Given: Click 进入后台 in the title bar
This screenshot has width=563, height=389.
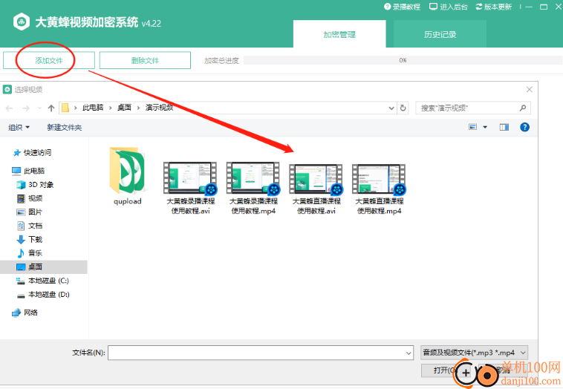Looking at the screenshot, I should [x=449, y=7].
